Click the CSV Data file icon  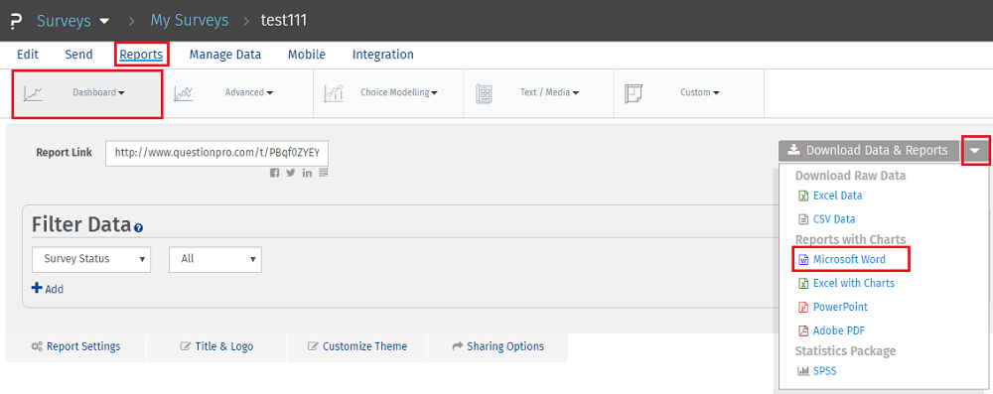pyautogui.click(x=803, y=219)
